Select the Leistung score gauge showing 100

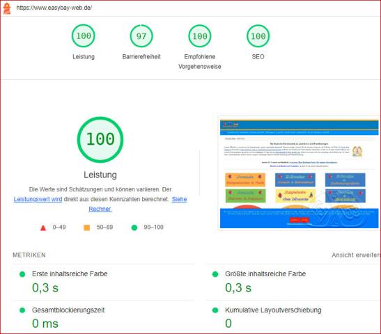84,36
